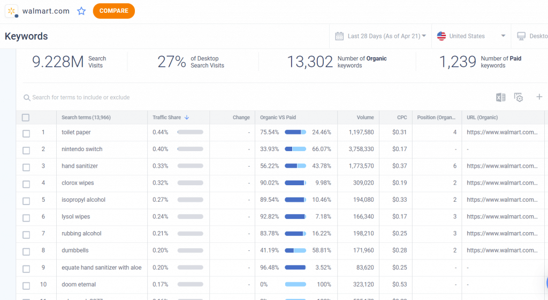Open the United States country dropdown
The height and width of the screenshot is (300, 548).
coord(471,36)
